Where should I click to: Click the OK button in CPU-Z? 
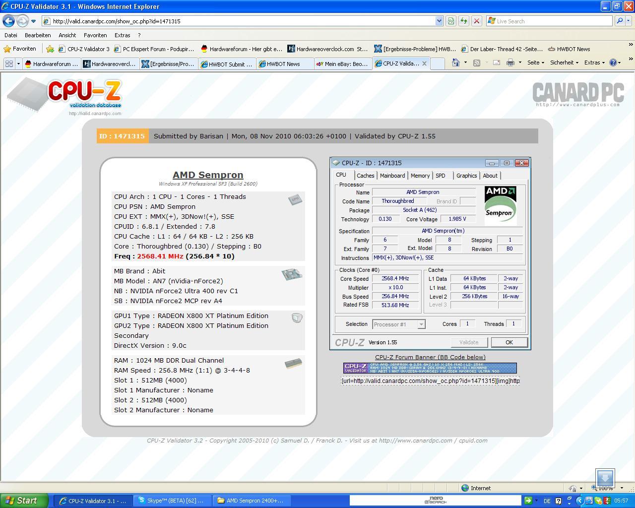click(509, 342)
